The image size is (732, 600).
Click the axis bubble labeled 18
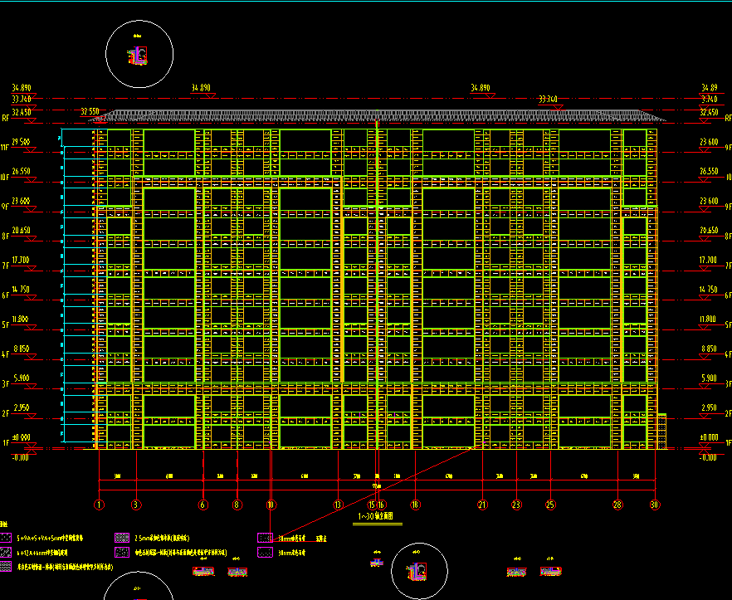click(415, 505)
